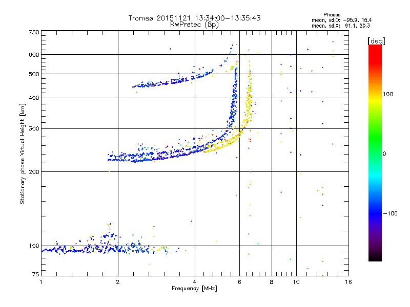Screen dimensions: 410x307
Task: Click the y-axis tick label '600'
Action: click(x=34, y=55)
